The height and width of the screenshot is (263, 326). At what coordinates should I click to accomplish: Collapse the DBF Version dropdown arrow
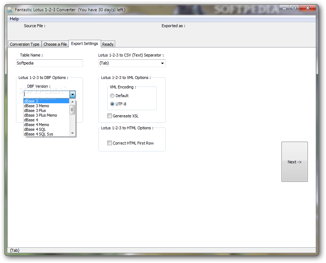coord(72,95)
